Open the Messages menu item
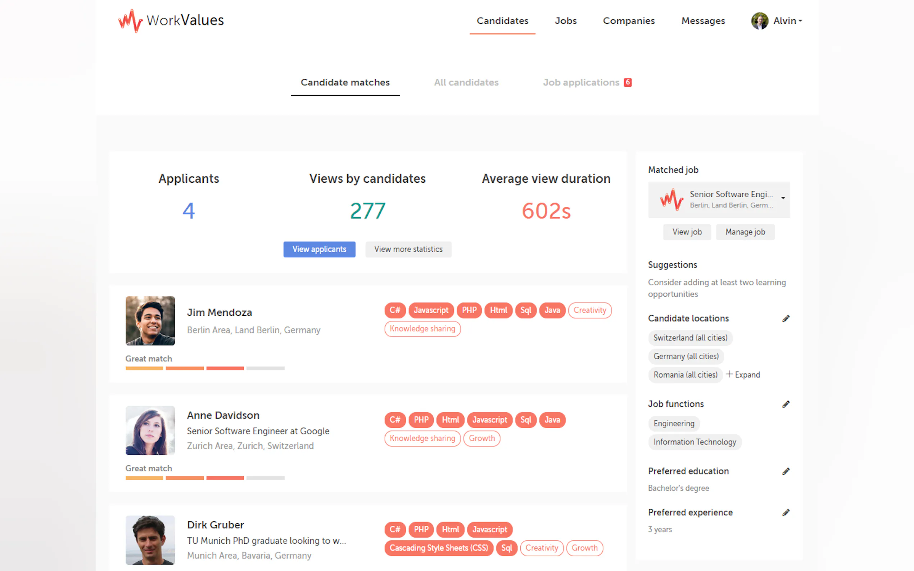This screenshot has height=571, width=914. pyautogui.click(x=703, y=21)
